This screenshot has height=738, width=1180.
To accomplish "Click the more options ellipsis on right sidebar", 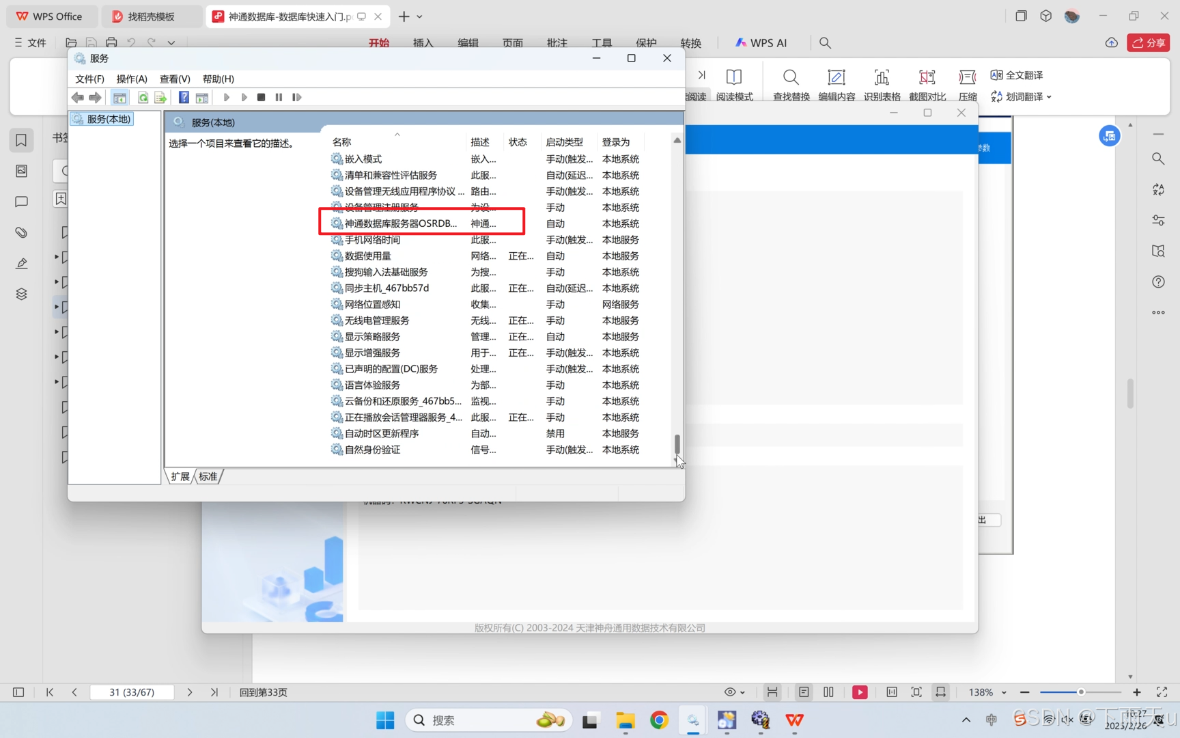I will (x=1158, y=312).
